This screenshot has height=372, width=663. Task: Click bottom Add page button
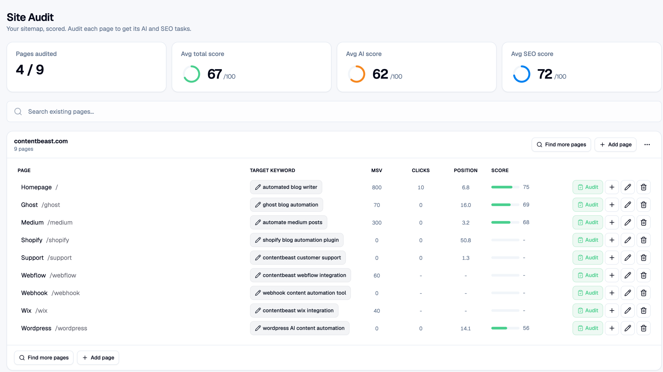pos(98,358)
